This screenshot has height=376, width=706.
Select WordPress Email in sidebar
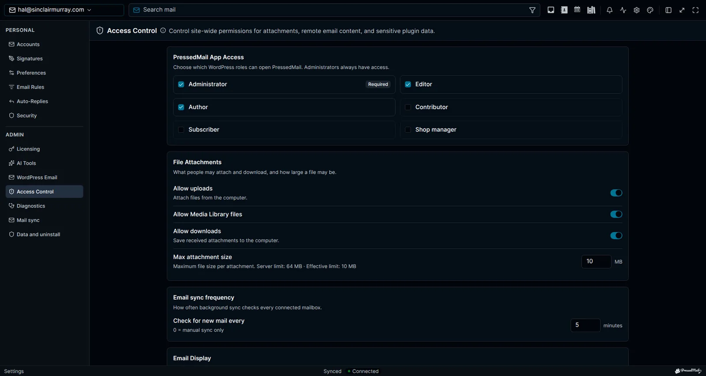click(x=44, y=177)
